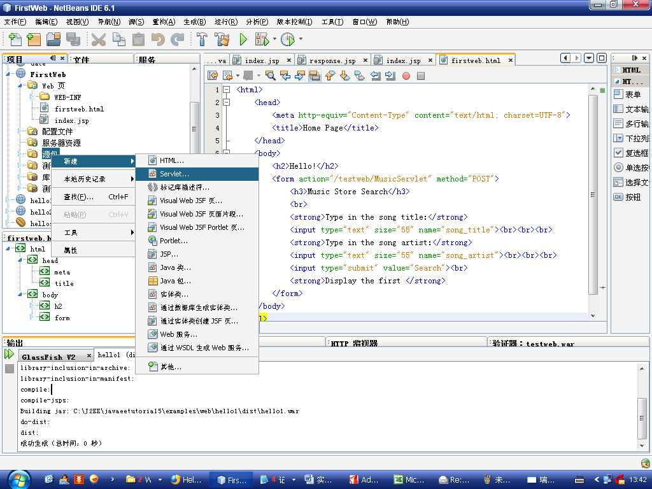The width and height of the screenshot is (652, 489).
Task: Collapse the html node in navigator
Action: (8, 249)
